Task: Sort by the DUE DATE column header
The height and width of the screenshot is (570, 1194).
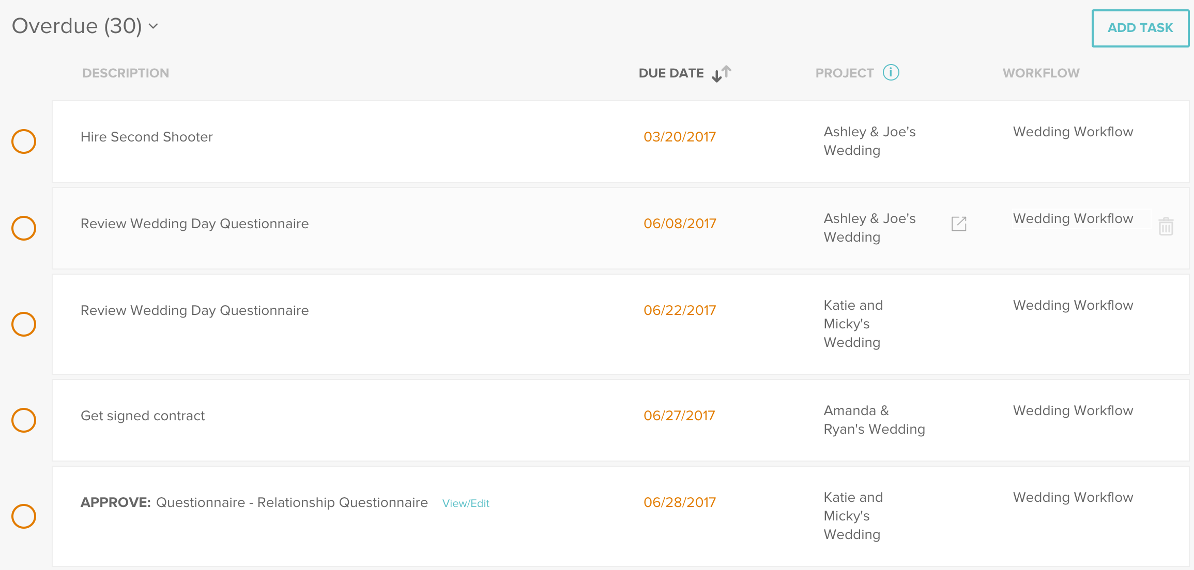Action: click(671, 73)
